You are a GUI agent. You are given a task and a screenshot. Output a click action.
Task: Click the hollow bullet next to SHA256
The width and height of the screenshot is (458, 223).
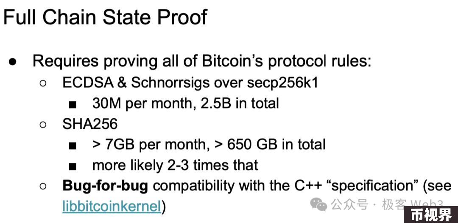click(43, 125)
